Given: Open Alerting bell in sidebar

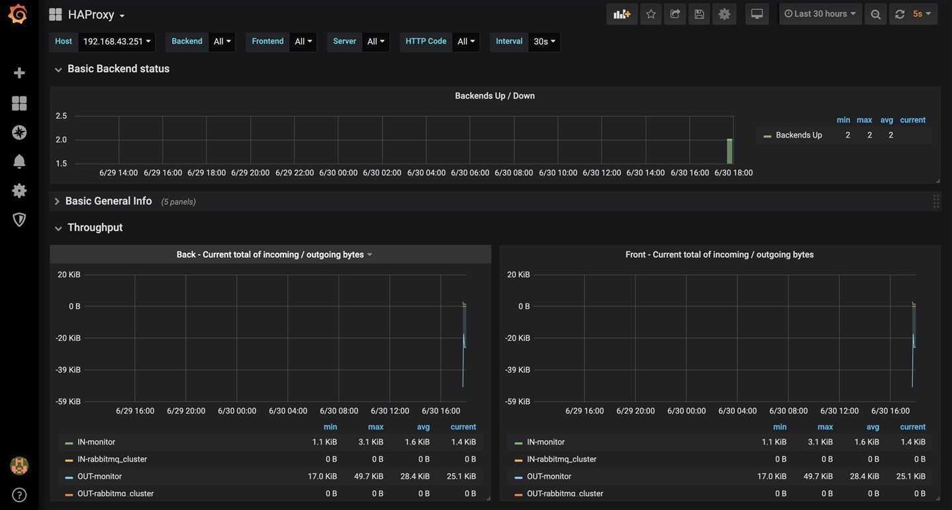Looking at the screenshot, I should click(x=19, y=161).
